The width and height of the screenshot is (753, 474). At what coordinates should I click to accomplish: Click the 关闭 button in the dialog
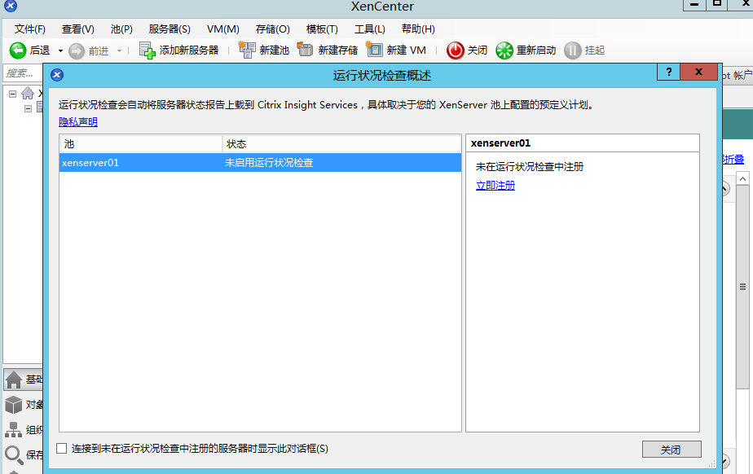pos(672,450)
